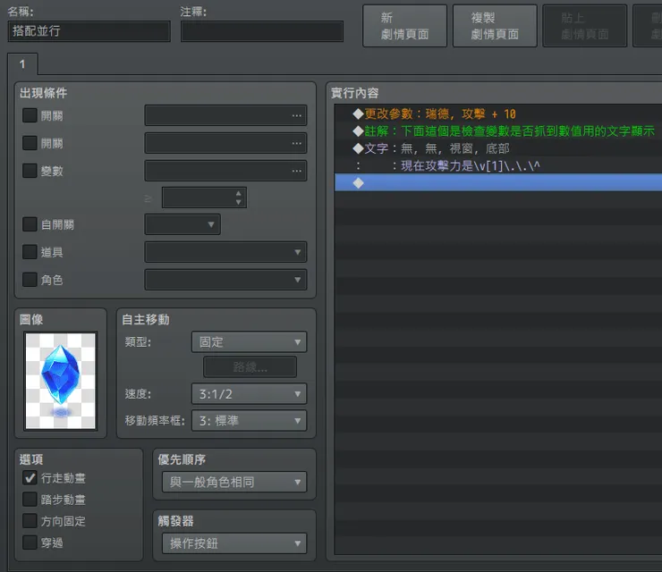The image size is (662, 572).
Task: Select the green 註解 comment command line
Action: [498, 131]
